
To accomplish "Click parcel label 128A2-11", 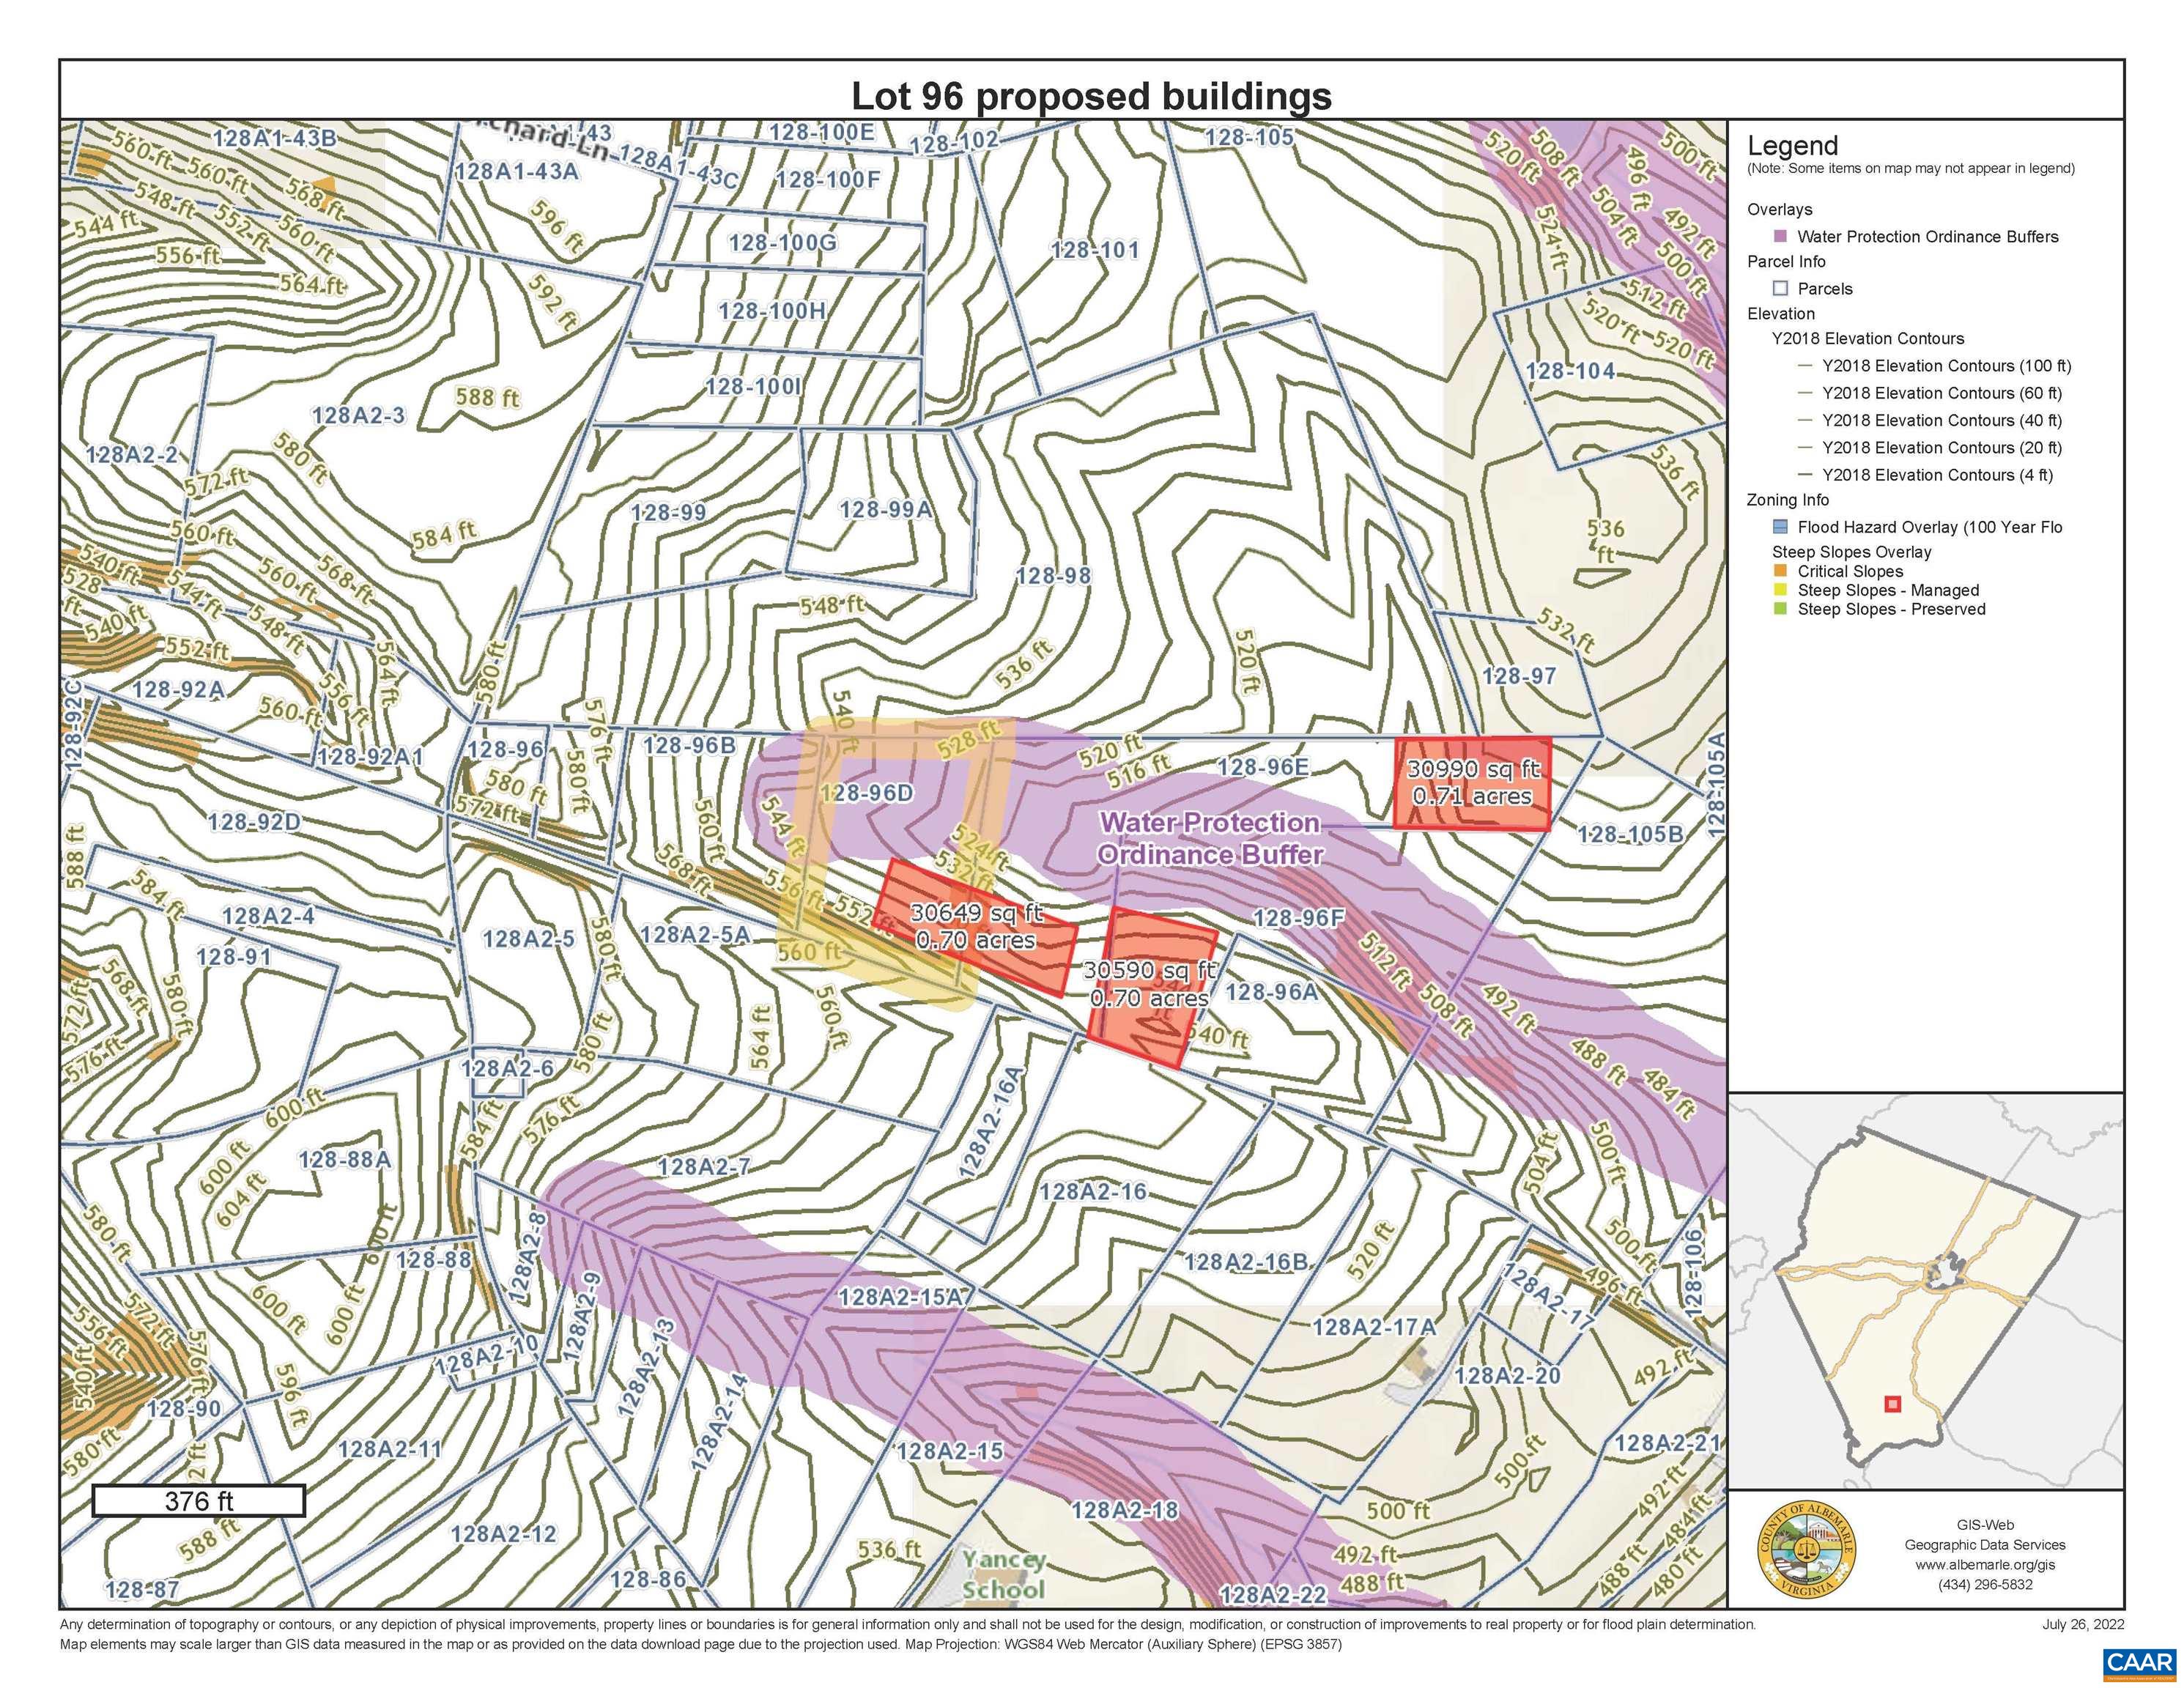I will pos(389,1448).
